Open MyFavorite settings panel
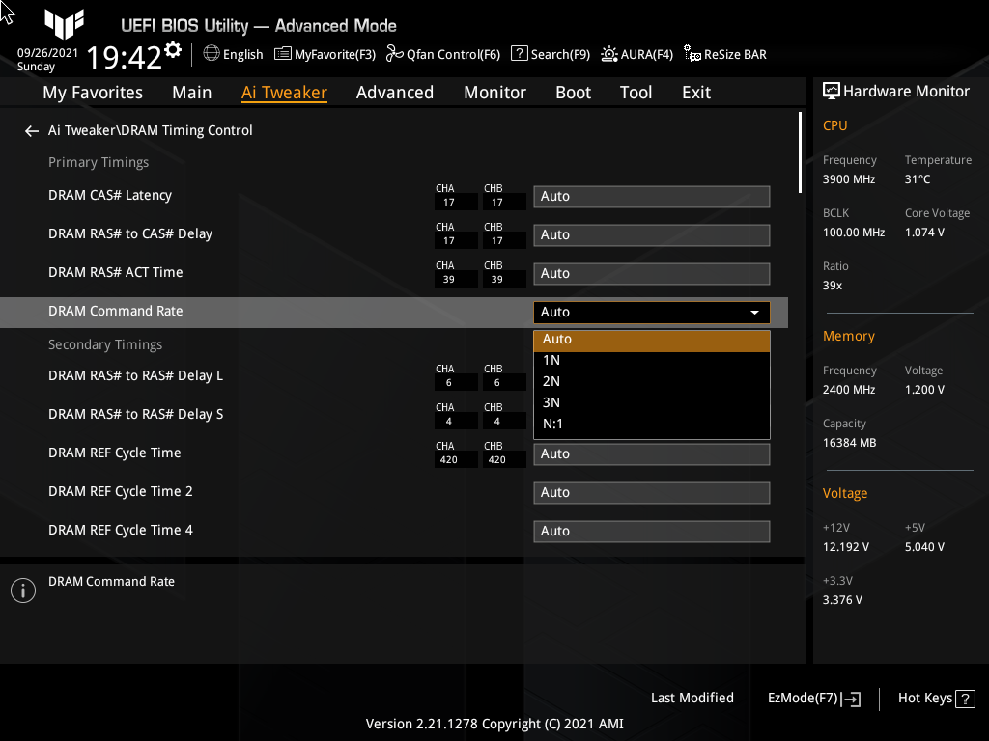The height and width of the screenshot is (741, 989). [325, 54]
